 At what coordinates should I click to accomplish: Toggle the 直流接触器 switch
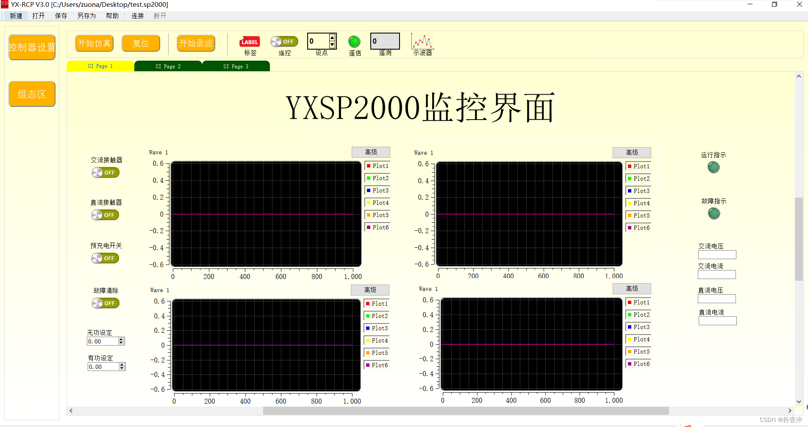coord(105,215)
